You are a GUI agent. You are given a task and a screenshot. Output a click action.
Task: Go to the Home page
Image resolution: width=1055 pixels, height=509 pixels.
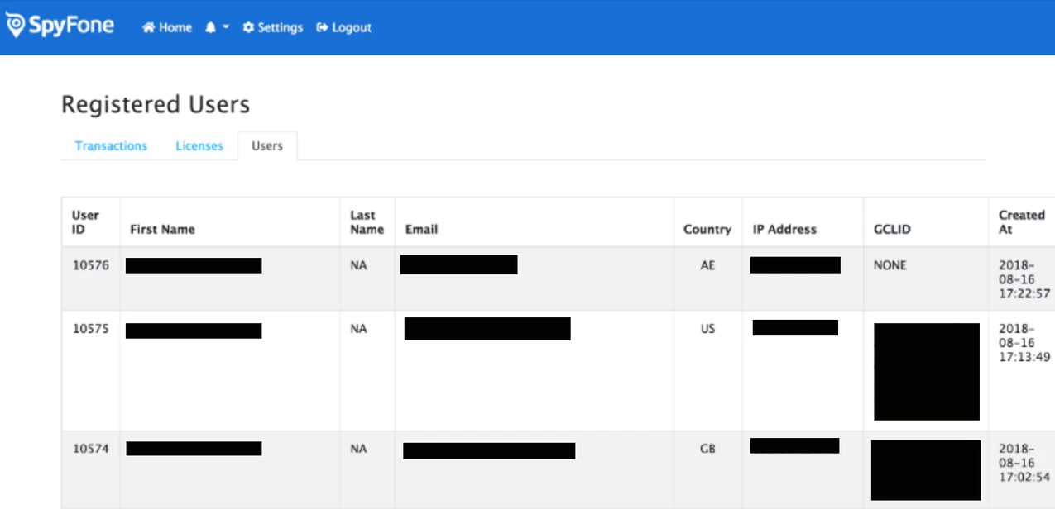point(167,28)
